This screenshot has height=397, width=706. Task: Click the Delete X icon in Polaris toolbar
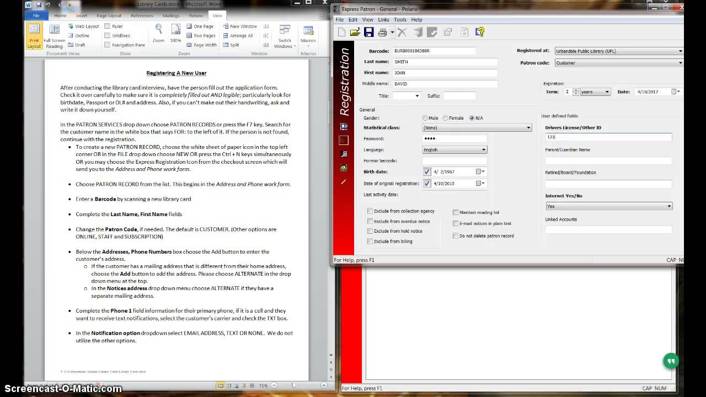point(402,33)
